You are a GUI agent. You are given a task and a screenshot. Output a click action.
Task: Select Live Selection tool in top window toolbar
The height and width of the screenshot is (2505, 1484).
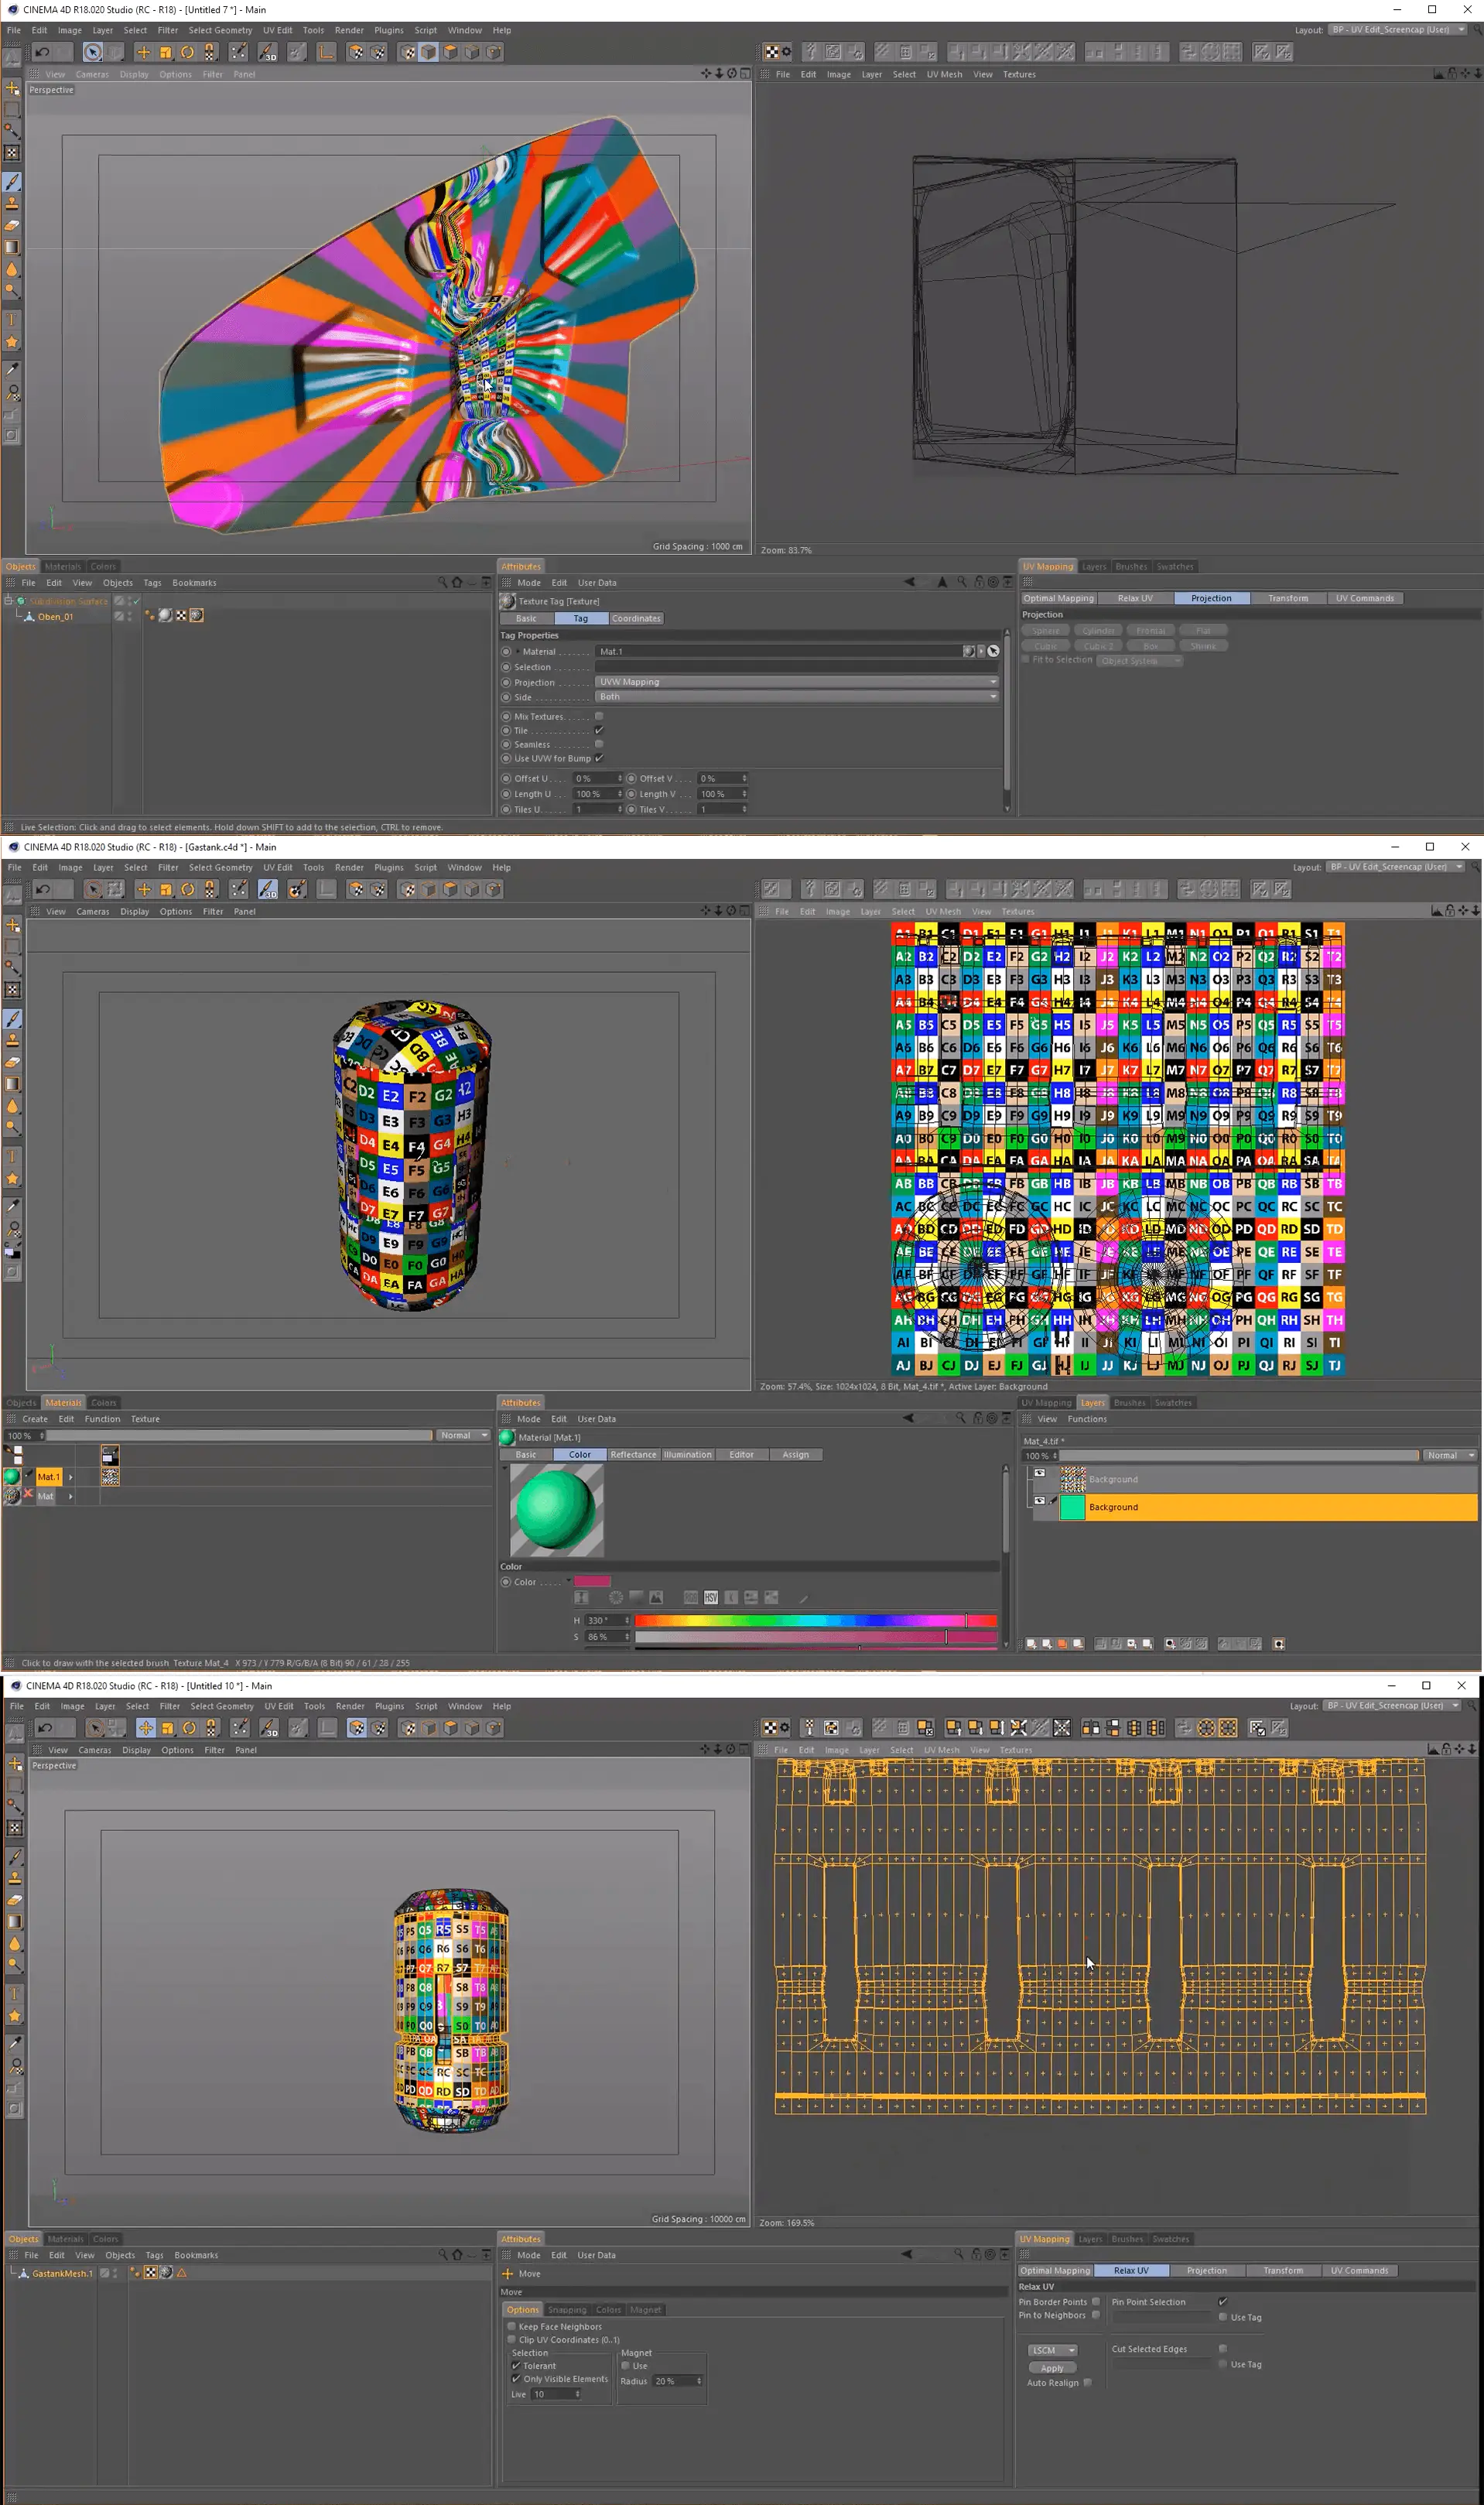coord(92,52)
